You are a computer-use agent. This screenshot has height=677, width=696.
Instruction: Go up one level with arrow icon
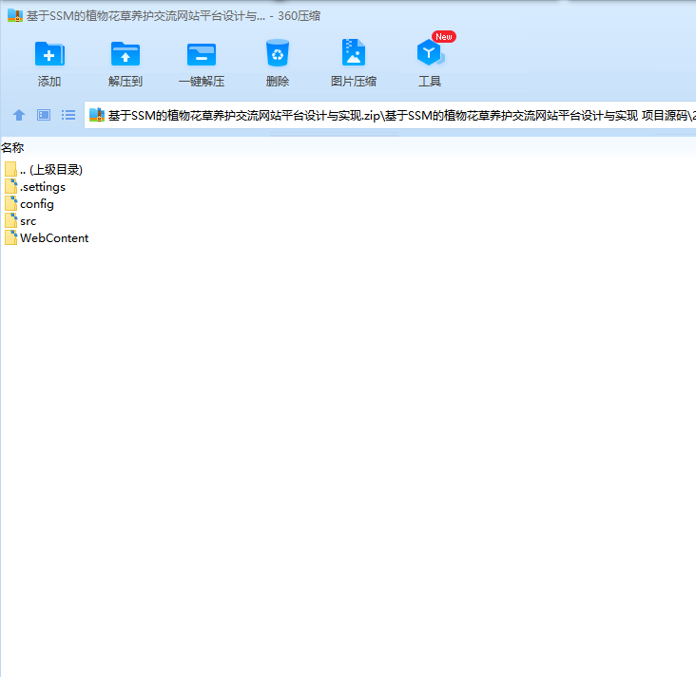[19, 115]
